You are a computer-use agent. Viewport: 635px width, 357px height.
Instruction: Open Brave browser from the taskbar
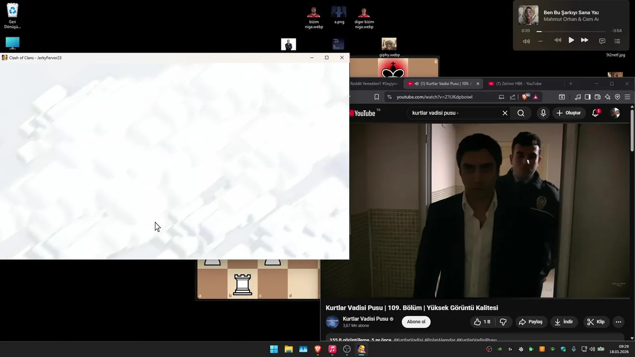[x=317, y=349]
